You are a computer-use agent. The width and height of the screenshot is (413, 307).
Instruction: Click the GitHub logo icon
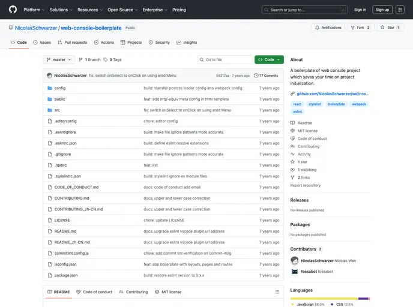point(13,10)
